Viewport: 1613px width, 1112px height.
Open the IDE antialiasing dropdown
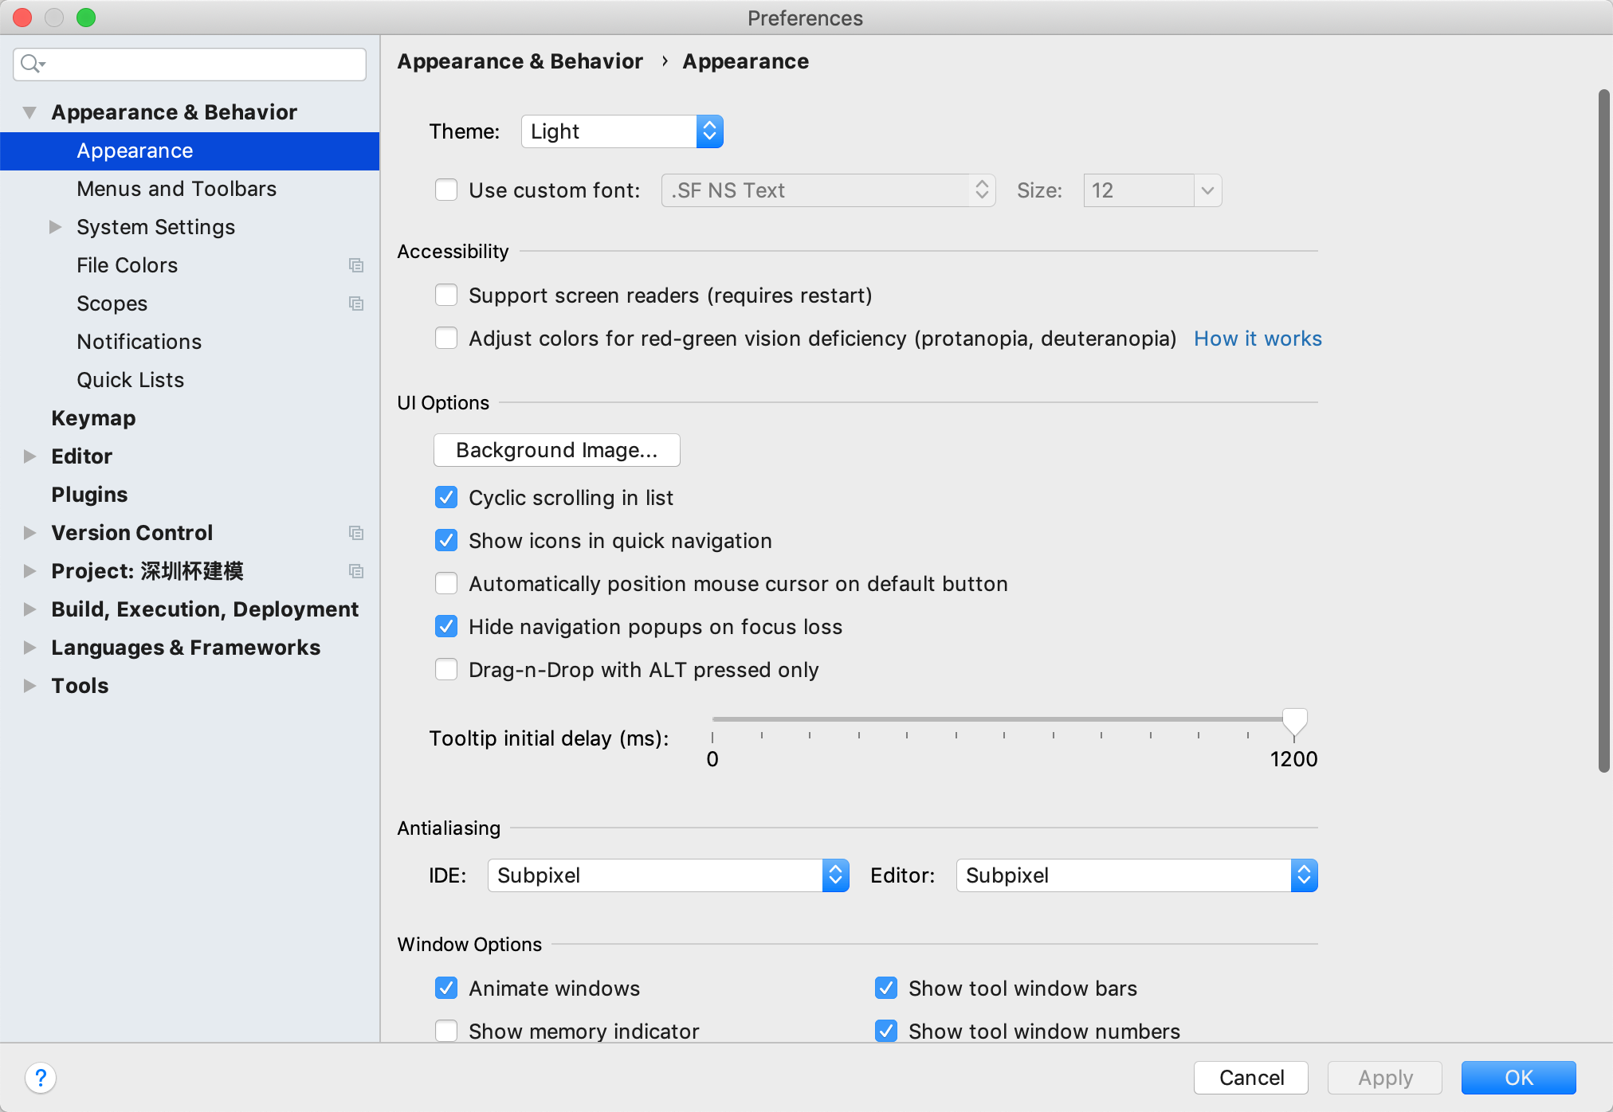(x=667, y=875)
